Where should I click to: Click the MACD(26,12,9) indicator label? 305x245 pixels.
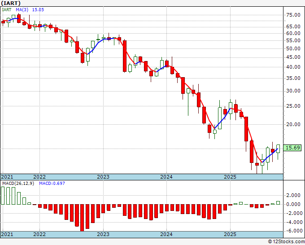click(18, 184)
